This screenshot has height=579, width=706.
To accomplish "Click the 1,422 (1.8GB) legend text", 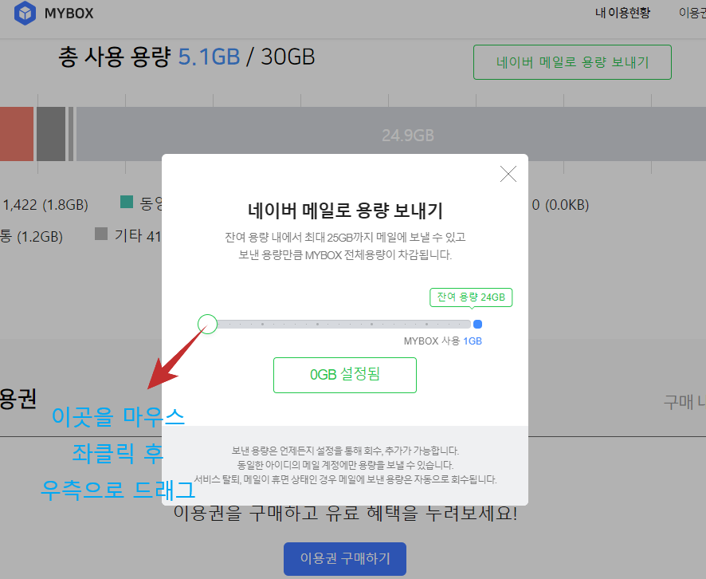I will 45,205.
